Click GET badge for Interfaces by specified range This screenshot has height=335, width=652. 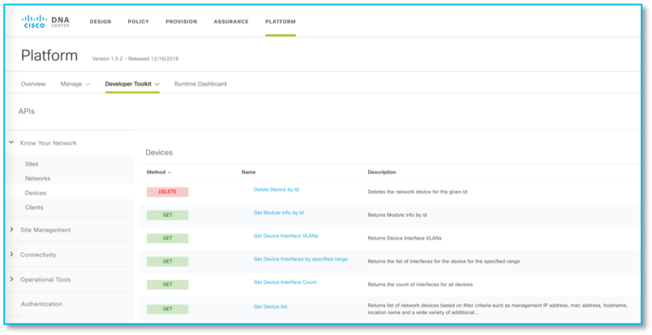[168, 261]
